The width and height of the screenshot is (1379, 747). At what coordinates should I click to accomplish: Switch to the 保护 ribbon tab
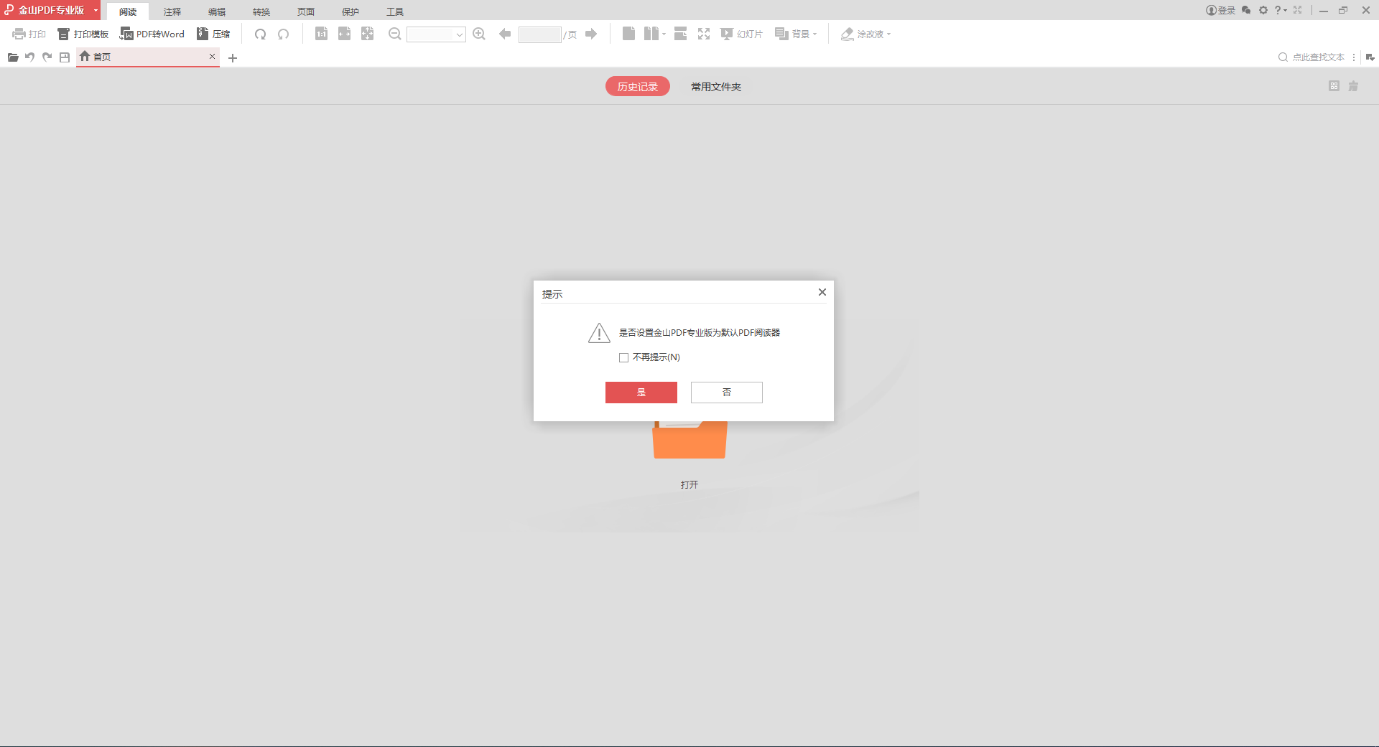pyautogui.click(x=350, y=11)
